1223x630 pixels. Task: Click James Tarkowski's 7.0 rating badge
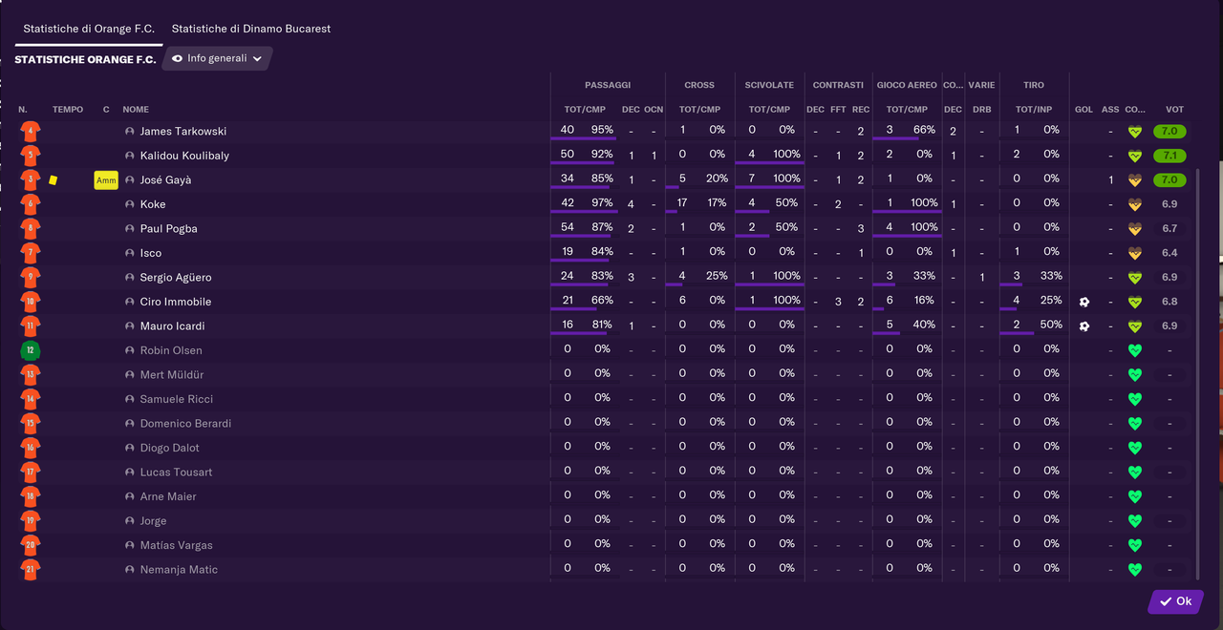[x=1169, y=131]
